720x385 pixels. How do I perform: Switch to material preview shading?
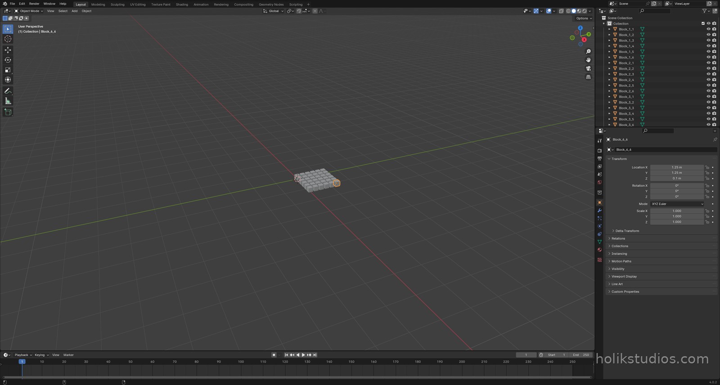pyautogui.click(x=579, y=11)
